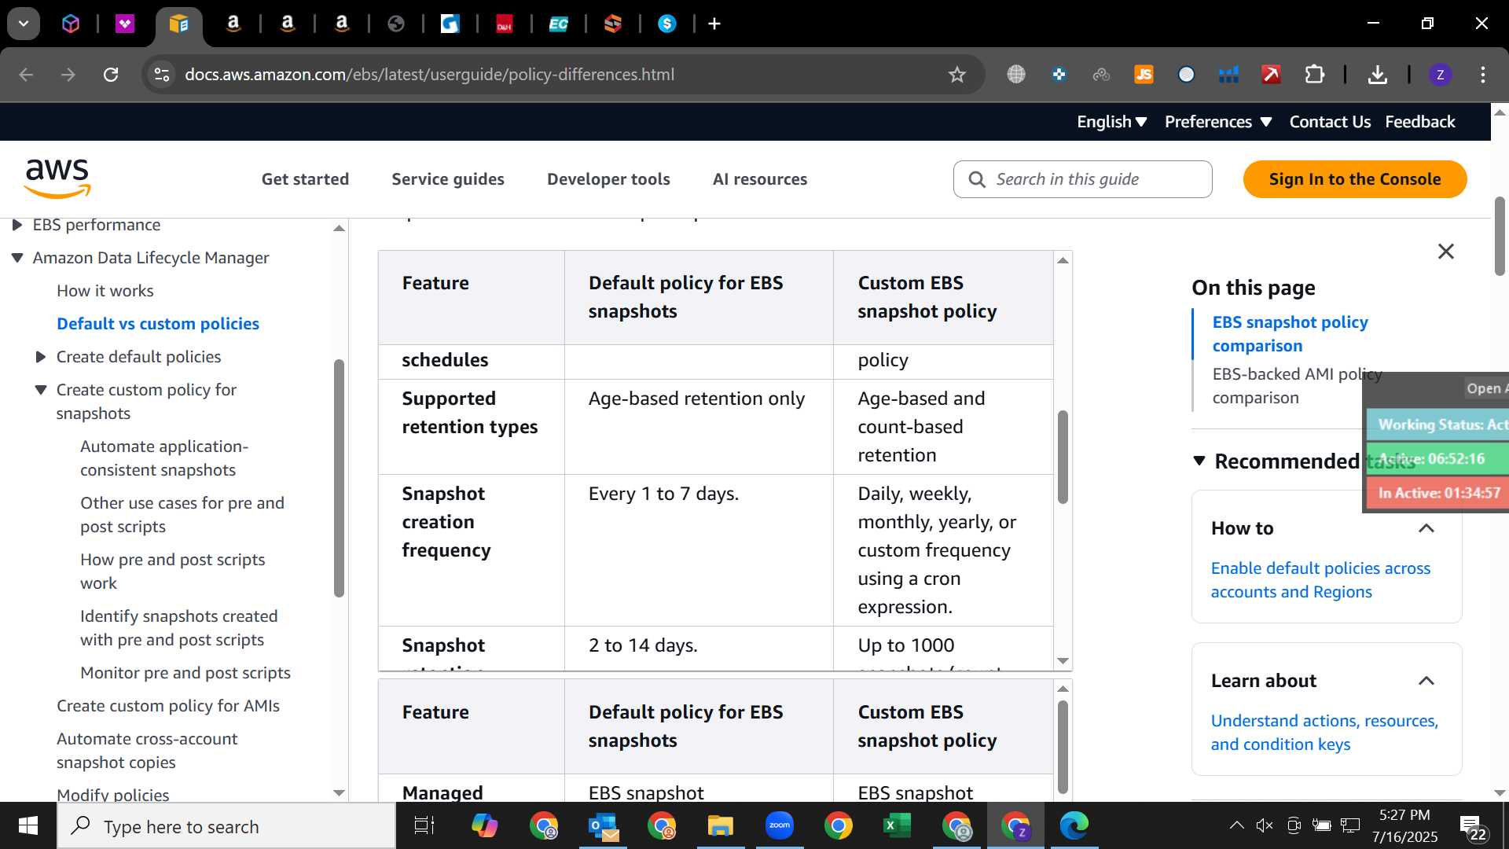This screenshot has width=1509, height=849.
Task: Click the orange JS extension icon
Action: [x=1144, y=75]
